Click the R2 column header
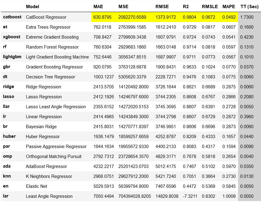 [186, 7]
